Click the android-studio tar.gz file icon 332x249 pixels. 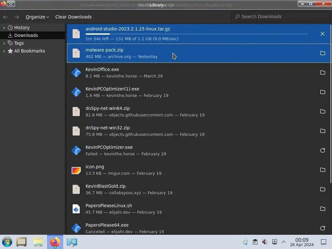click(x=76, y=34)
